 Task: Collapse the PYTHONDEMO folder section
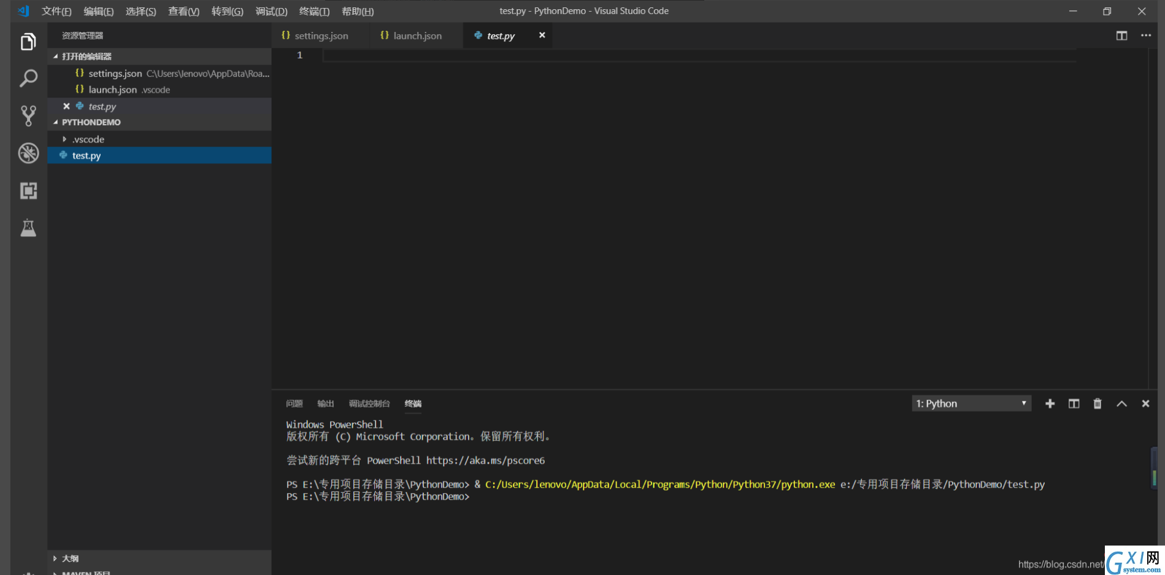coord(160,122)
